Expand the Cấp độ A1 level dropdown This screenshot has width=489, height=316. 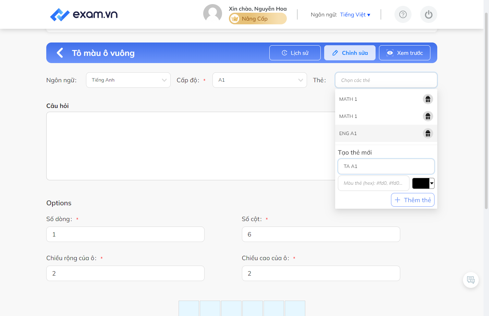pos(260,80)
